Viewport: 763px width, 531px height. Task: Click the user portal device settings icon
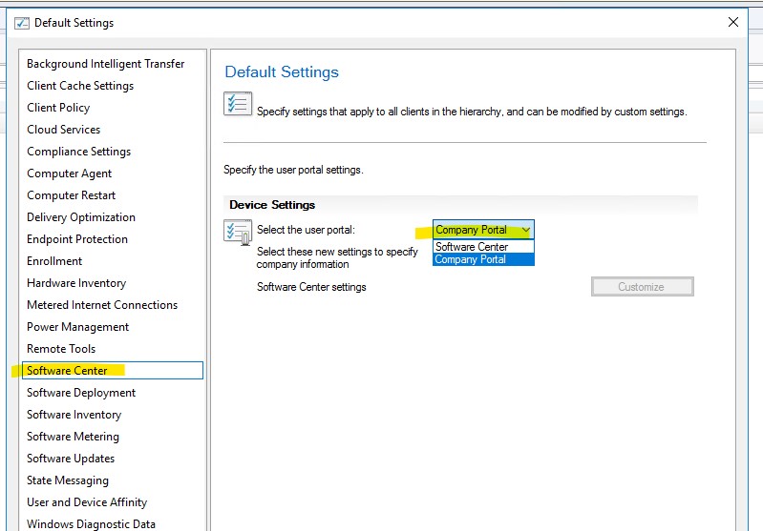coord(238,233)
